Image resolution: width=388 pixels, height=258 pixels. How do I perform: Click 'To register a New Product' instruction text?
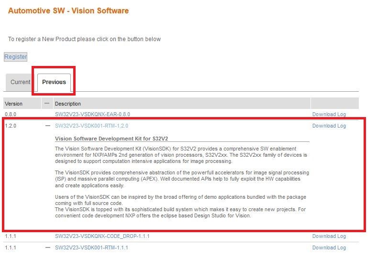(84, 39)
